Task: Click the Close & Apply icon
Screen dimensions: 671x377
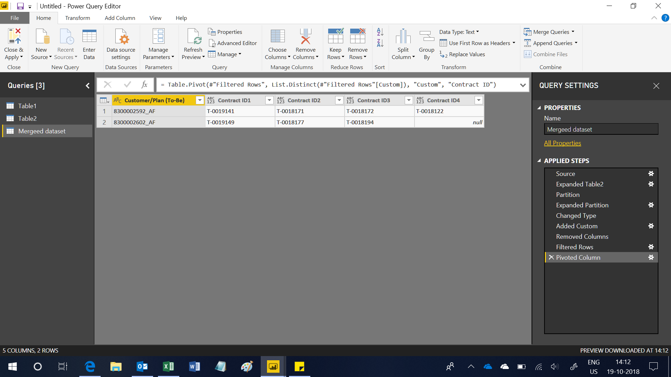Action: tap(14, 36)
